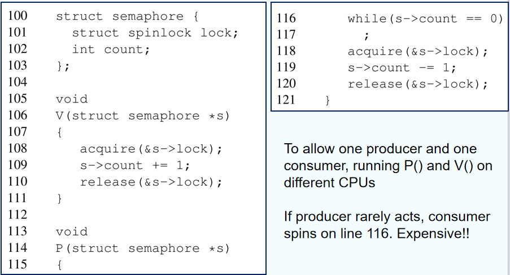The width and height of the screenshot is (510, 275).
Task: Click the closing brace on line 121
Action: 328,100
